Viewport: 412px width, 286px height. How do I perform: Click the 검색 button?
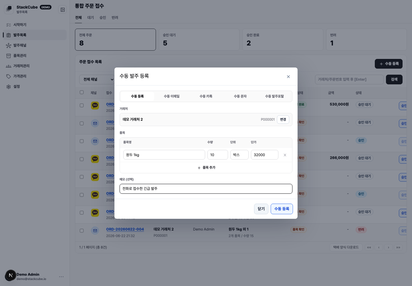point(394,80)
